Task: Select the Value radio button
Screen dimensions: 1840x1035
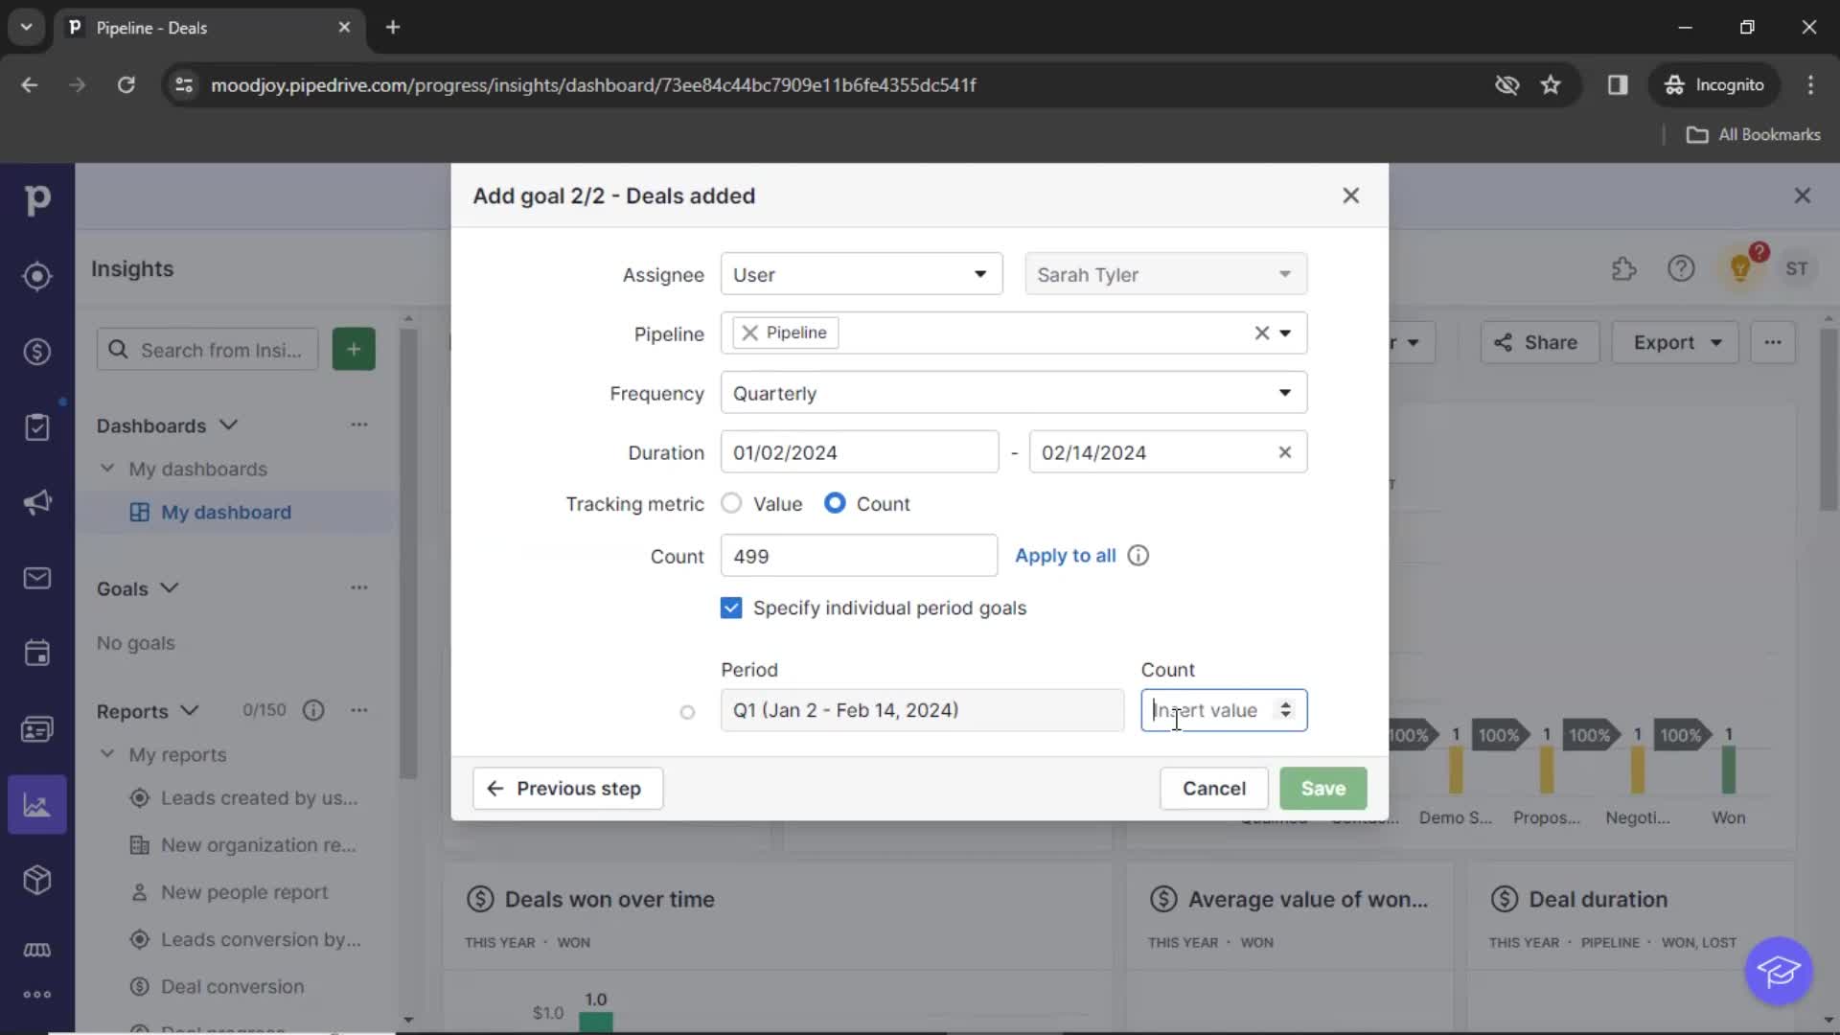Action: point(730,503)
